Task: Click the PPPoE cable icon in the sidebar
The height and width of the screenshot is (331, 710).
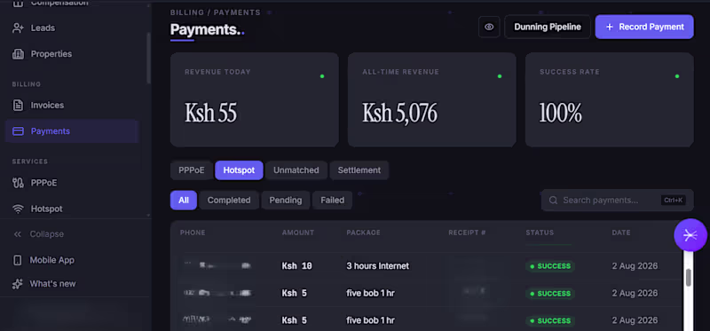Action: coord(18,183)
